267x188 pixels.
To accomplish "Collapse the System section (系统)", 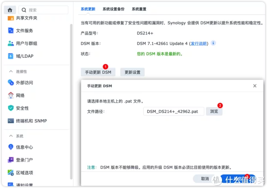I will point(11,136).
